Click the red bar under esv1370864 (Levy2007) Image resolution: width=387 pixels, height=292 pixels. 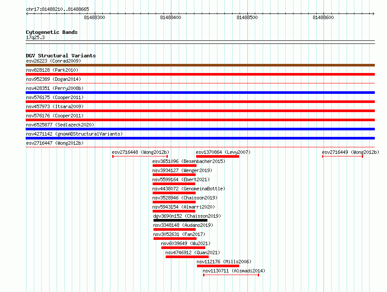[x=217, y=156]
